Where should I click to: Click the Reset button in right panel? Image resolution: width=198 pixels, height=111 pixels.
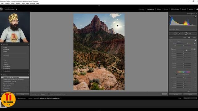[x=190, y=94]
